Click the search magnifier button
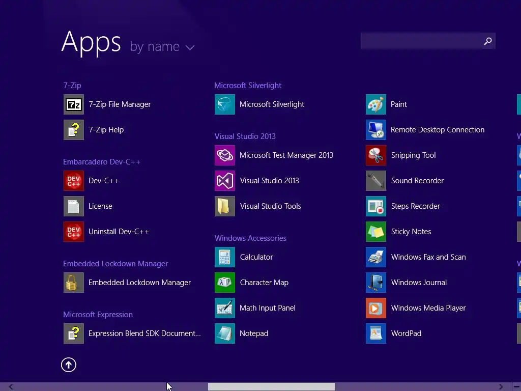Screen dimensions: 521x391 click(488, 41)
